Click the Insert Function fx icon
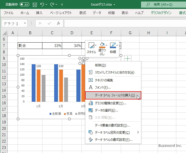The height and width of the screenshot is (153, 186). (x=59, y=23)
